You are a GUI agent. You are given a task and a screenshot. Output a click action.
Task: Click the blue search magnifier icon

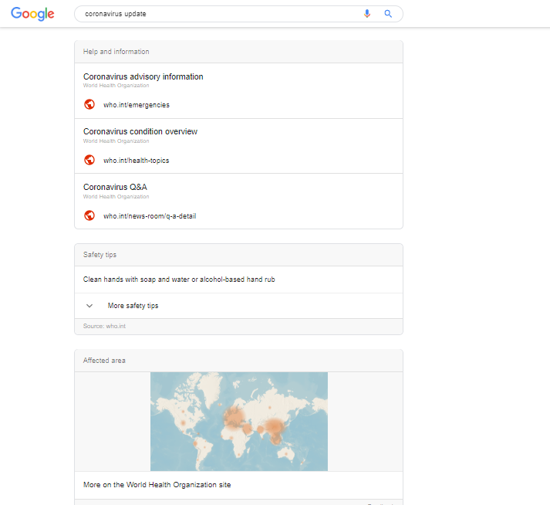pyautogui.click(x=388, y=14)
